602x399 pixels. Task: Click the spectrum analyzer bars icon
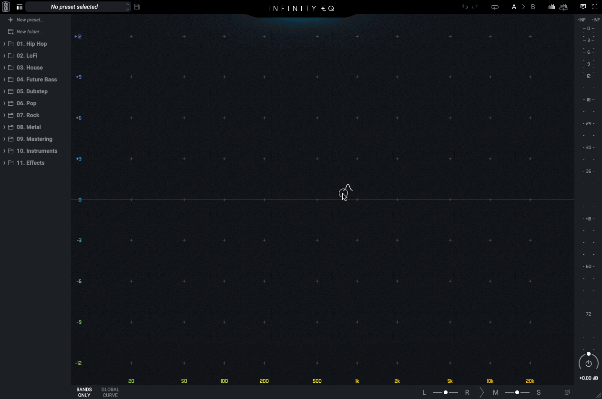tap(551, 7)
